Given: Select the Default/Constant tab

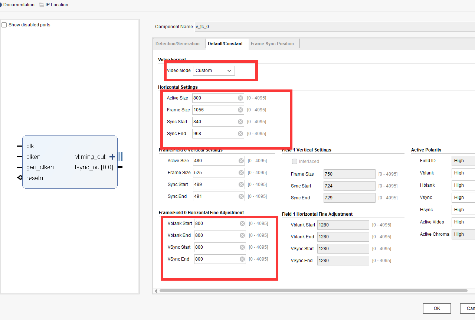Looking at the screenshot, I should [x=225, y=43].
